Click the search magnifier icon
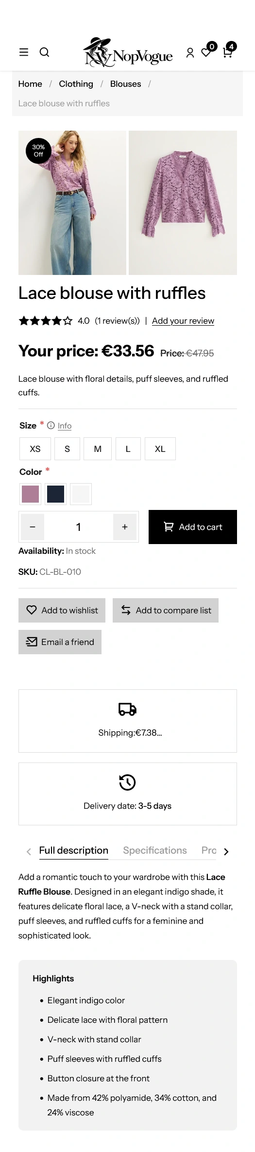Image resolution: width=255 pixels, height=1152 pixels. 44,52
